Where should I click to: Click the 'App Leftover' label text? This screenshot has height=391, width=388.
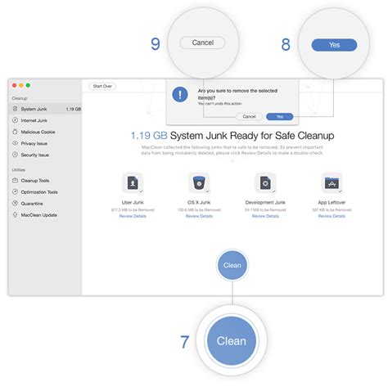[x=332, y=202]
